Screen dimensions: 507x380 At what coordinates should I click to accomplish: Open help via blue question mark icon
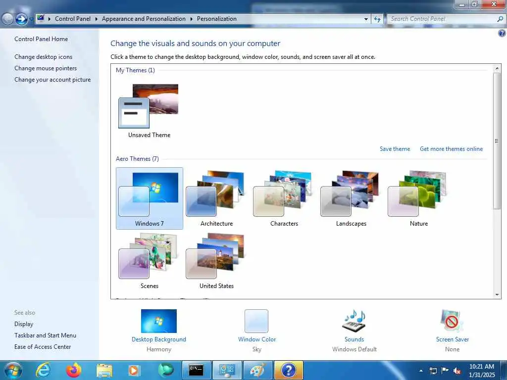tap(502, 33)
